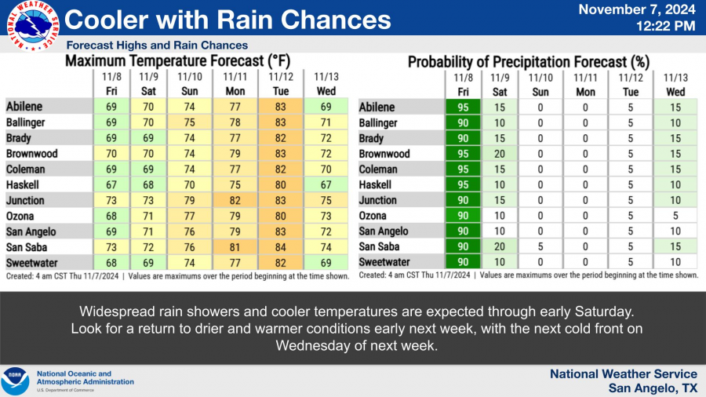Select the Tue column header in precipitation table
Viewport: 706px width, 397px height.
tap(631, 92)
